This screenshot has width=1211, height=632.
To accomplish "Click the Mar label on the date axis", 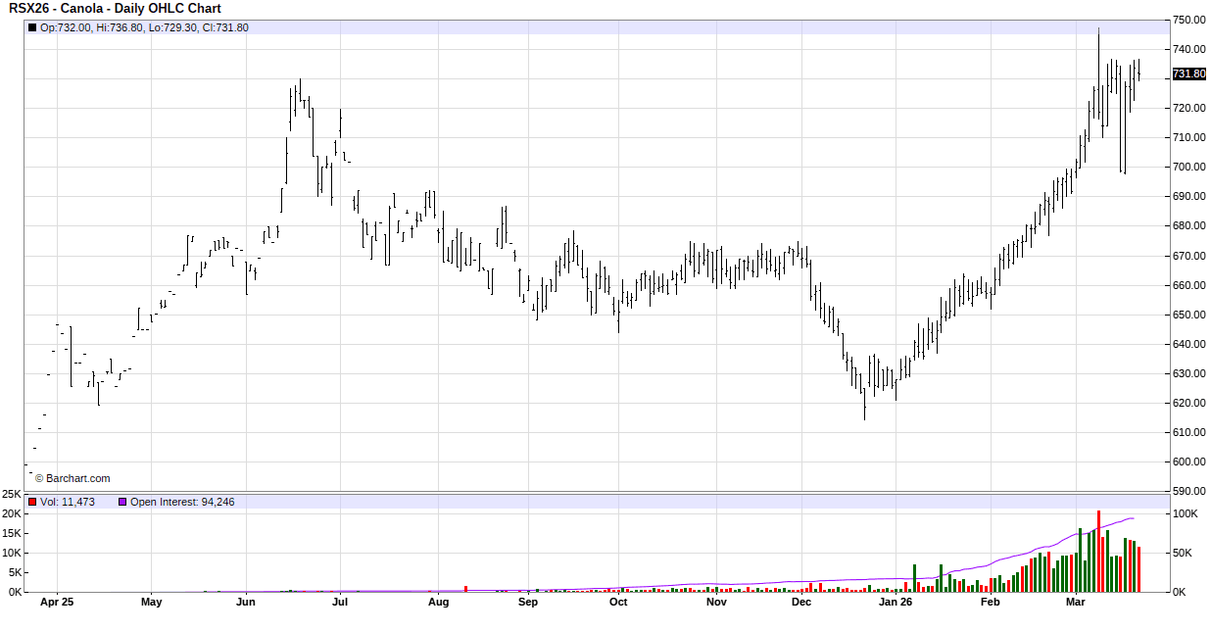I will (1077, 603).
